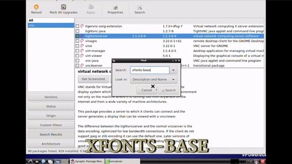Toggle the tightvncserver package checkbox
Viewport: 292px width, 164px height.
pos(77,36)
